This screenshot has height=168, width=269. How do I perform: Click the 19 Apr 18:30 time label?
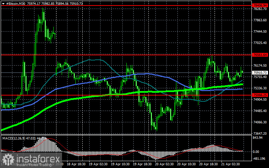[142, 164]
